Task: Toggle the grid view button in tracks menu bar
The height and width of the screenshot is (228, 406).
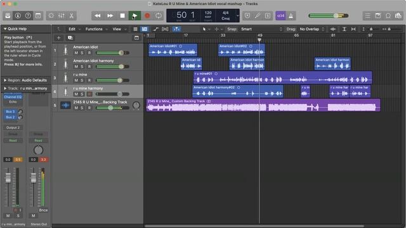Action: (x=135, y=29)
